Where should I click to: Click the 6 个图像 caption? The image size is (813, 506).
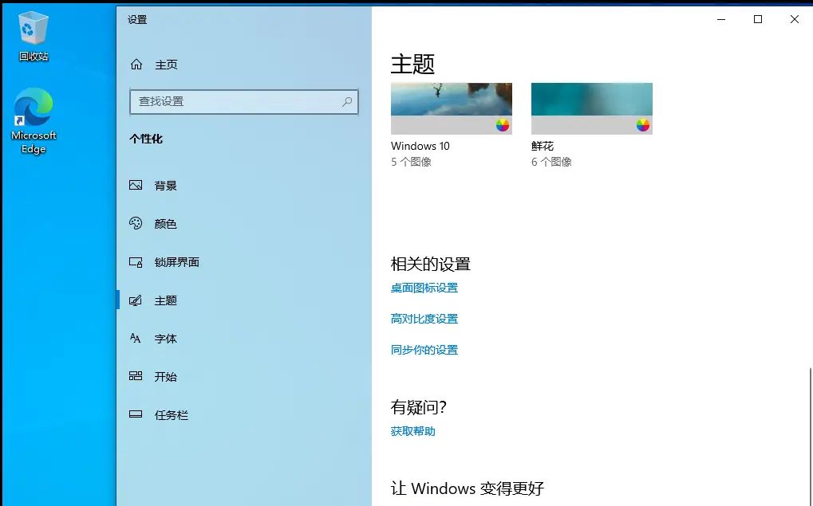[x=551, y=162]
